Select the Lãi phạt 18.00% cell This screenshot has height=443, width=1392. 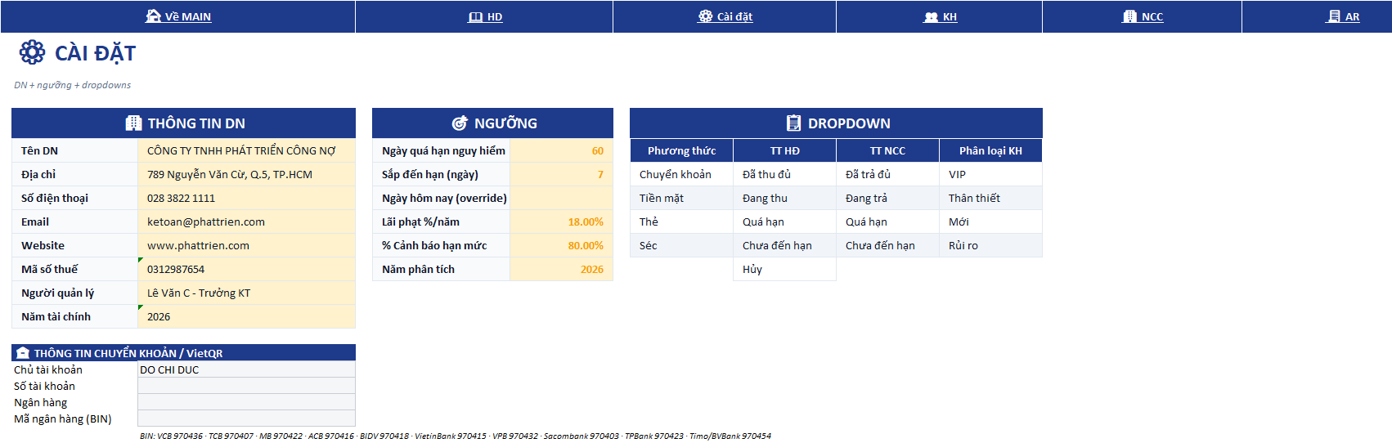561,221
